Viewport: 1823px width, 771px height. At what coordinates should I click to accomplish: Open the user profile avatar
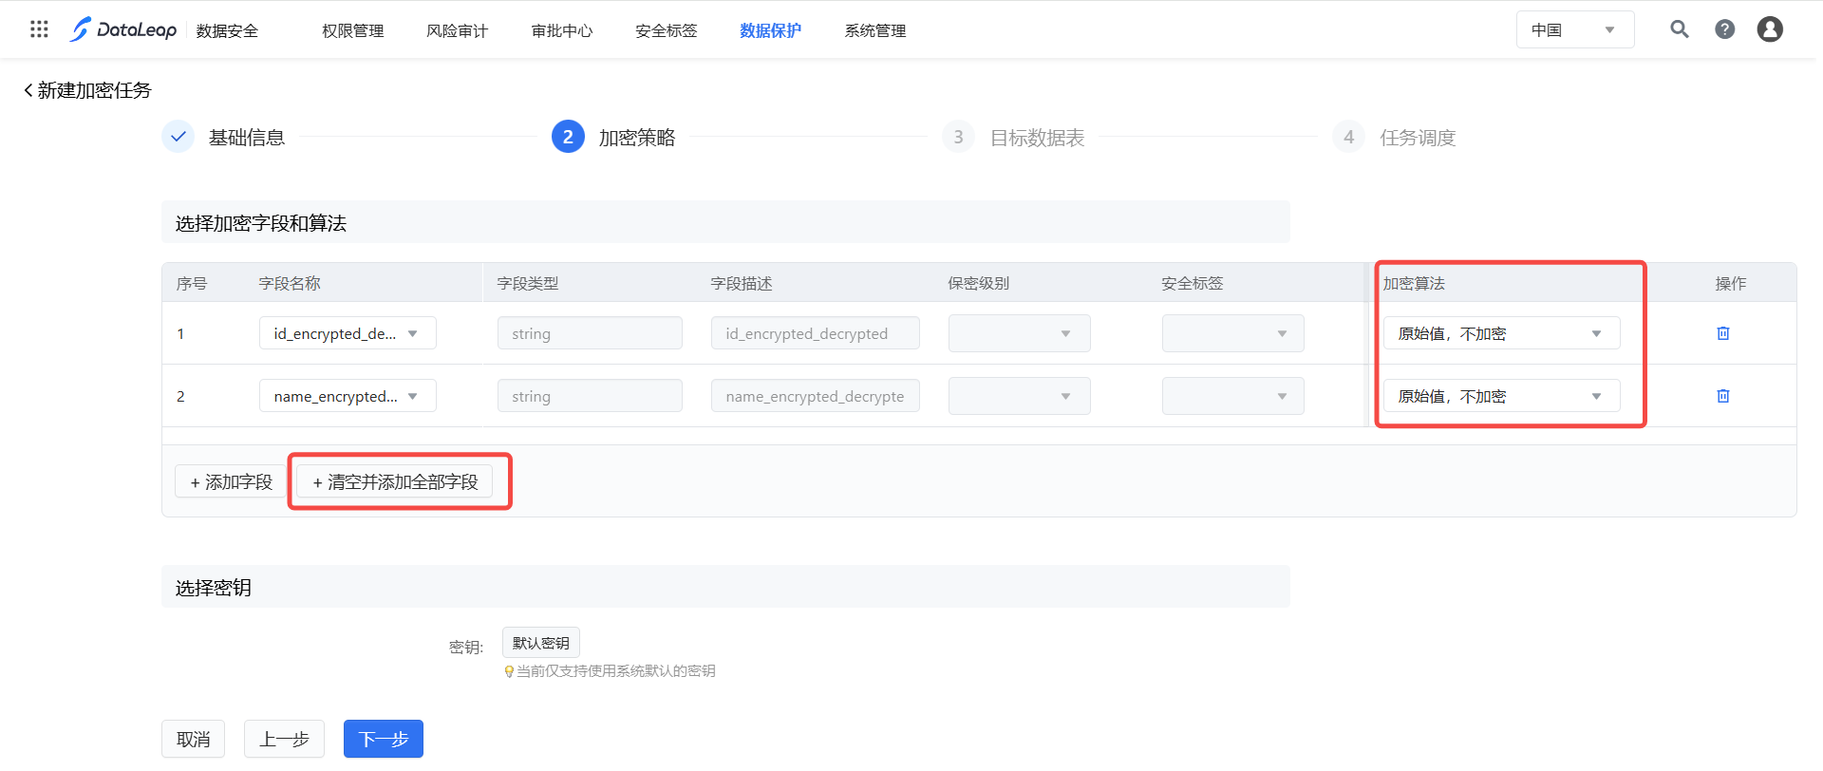click(1769, 29)
